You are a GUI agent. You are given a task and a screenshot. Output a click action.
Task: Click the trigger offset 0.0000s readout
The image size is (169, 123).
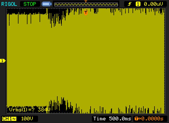tap(149, 119)
